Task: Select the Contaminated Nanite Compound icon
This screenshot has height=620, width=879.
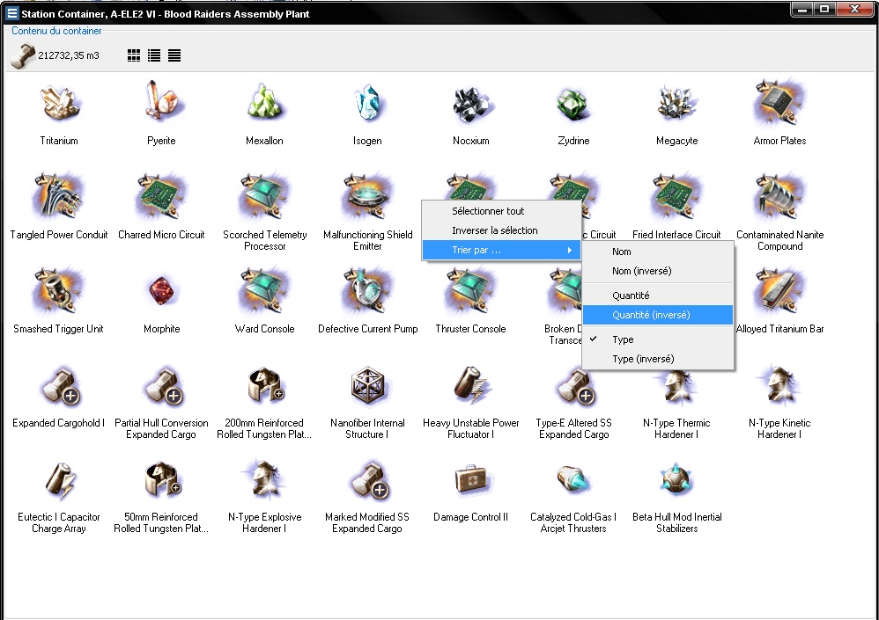Action: tap(779, 196)
